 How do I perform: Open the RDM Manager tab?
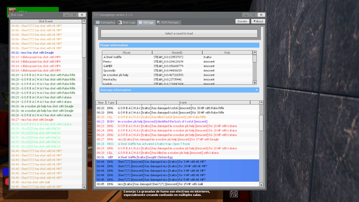[x=168, y=22]
